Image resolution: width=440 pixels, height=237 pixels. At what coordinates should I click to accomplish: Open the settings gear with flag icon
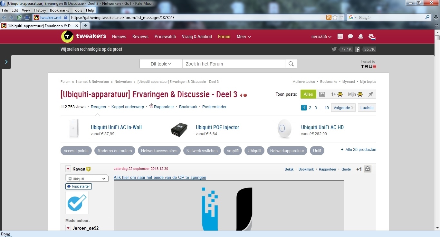point(372,37)
